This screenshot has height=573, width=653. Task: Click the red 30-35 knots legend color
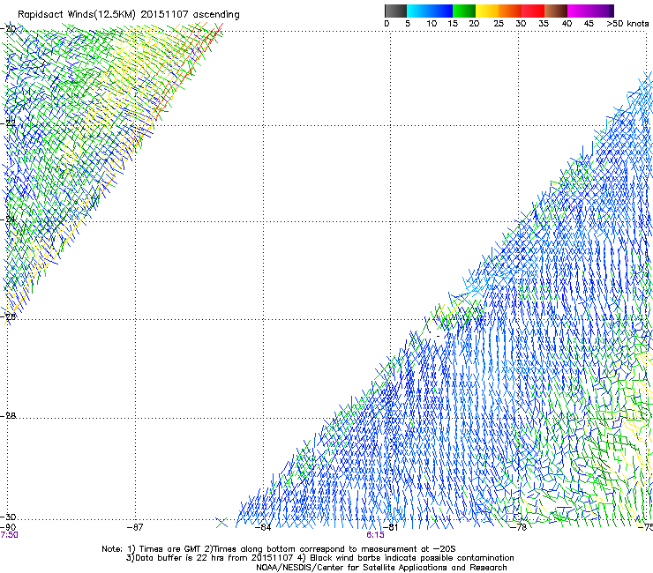point(533,11)
